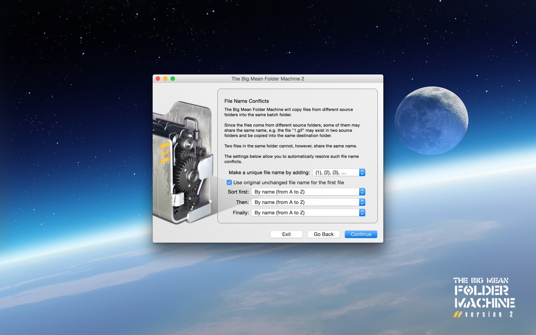The width and height of the screenshot is (536, 335).
Task: Toggle the original unchanged file name checkbox
Action: click(229, 183)
